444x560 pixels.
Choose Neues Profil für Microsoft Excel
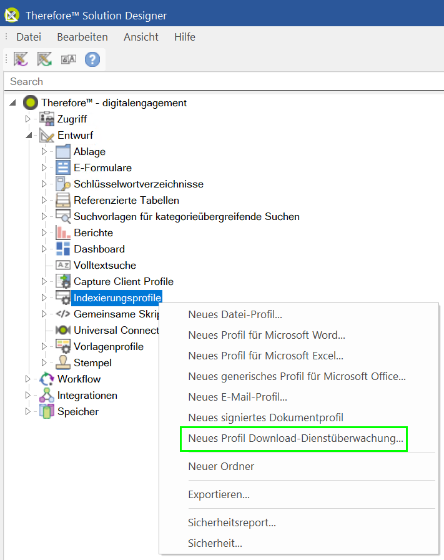(x=298, y=356)
